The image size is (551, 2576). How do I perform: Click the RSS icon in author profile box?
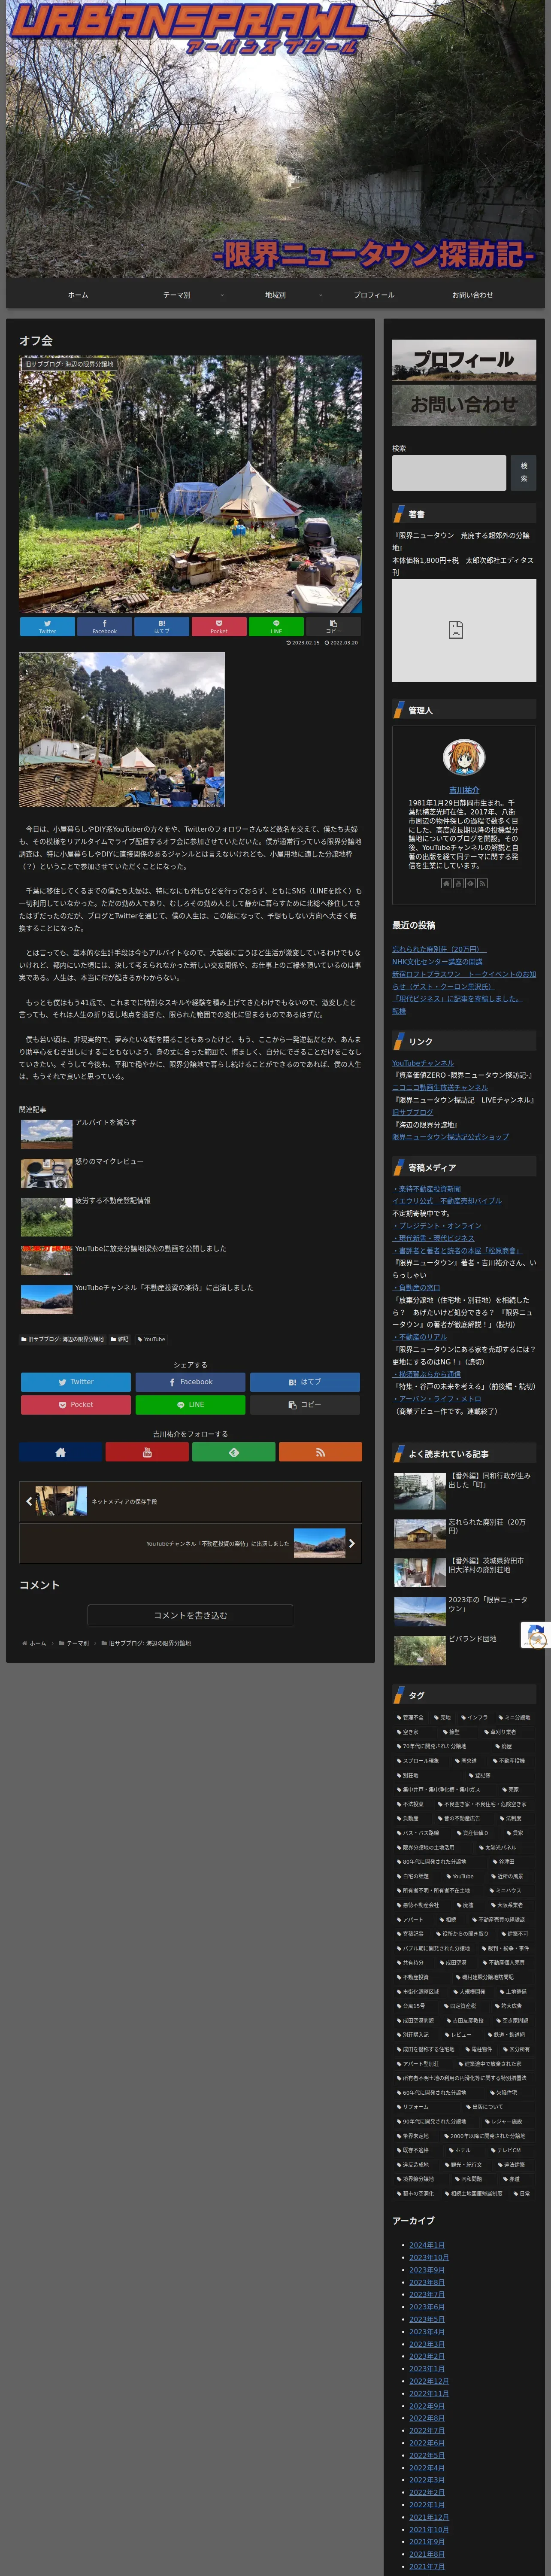[482, 883]
